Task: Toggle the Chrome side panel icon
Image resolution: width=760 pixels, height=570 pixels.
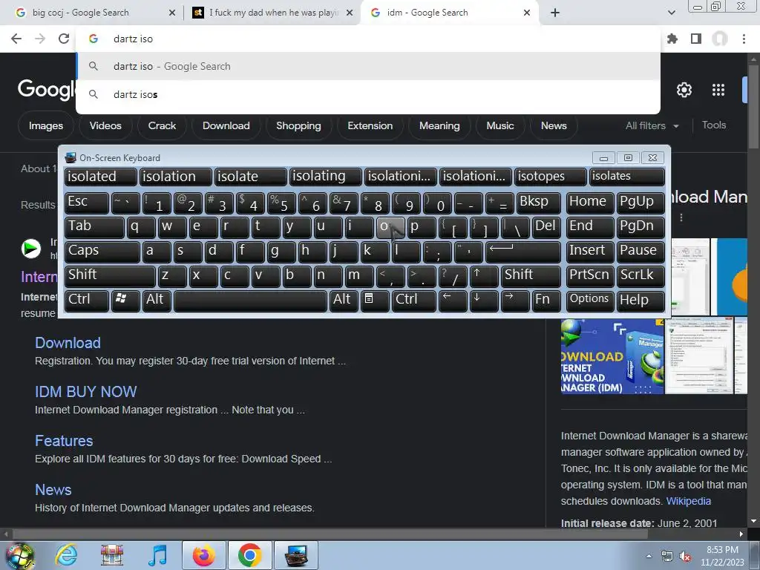Action: pos(696,39)
